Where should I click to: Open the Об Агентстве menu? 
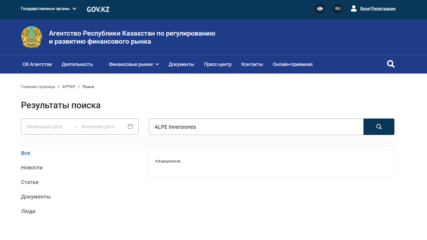(x=37, y=64)
